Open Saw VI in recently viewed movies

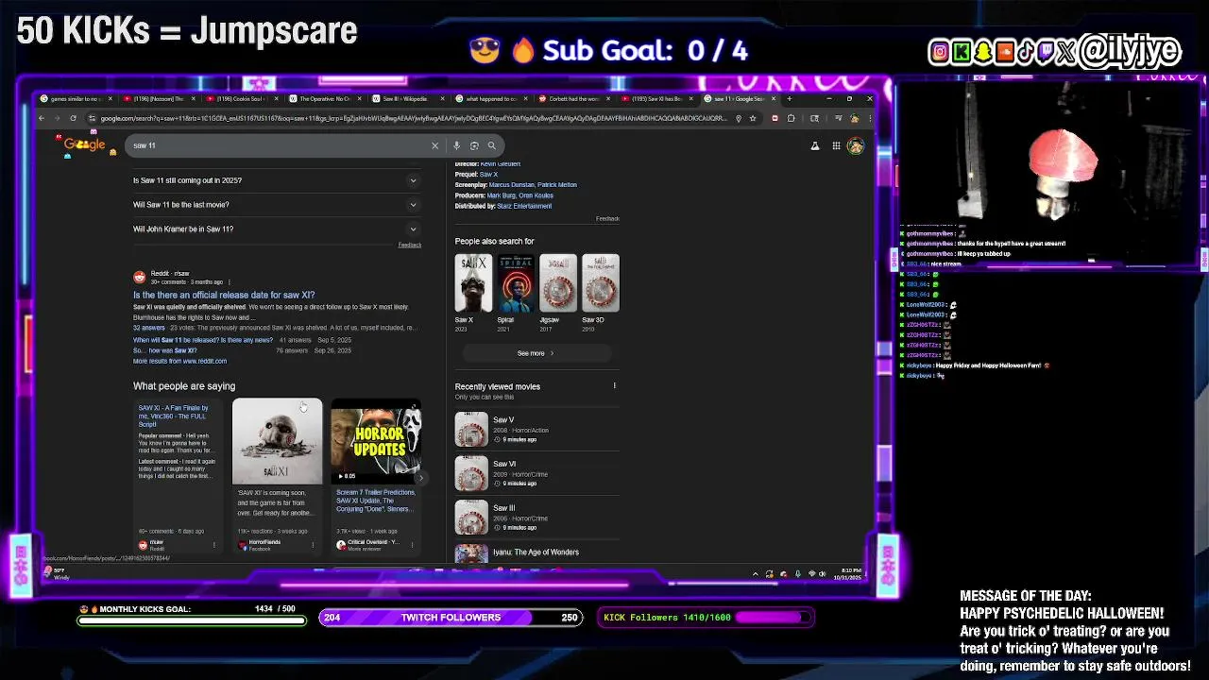pyautogui.click(x=536, y=474)
